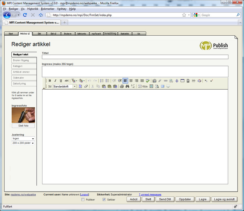Insert a numbered list

(x=101, y=81)
